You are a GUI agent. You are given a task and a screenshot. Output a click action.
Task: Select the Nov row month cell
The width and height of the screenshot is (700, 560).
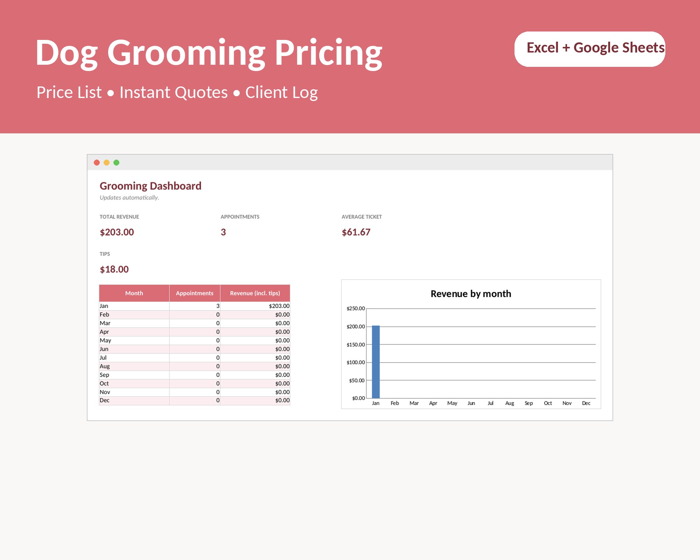coord(134,392)
